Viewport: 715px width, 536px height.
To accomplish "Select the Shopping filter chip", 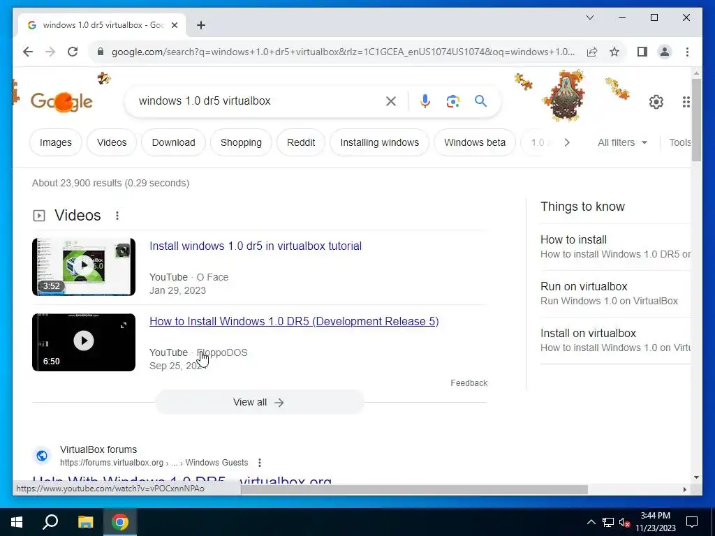I will pyautogui.click(x=241, y=142).
